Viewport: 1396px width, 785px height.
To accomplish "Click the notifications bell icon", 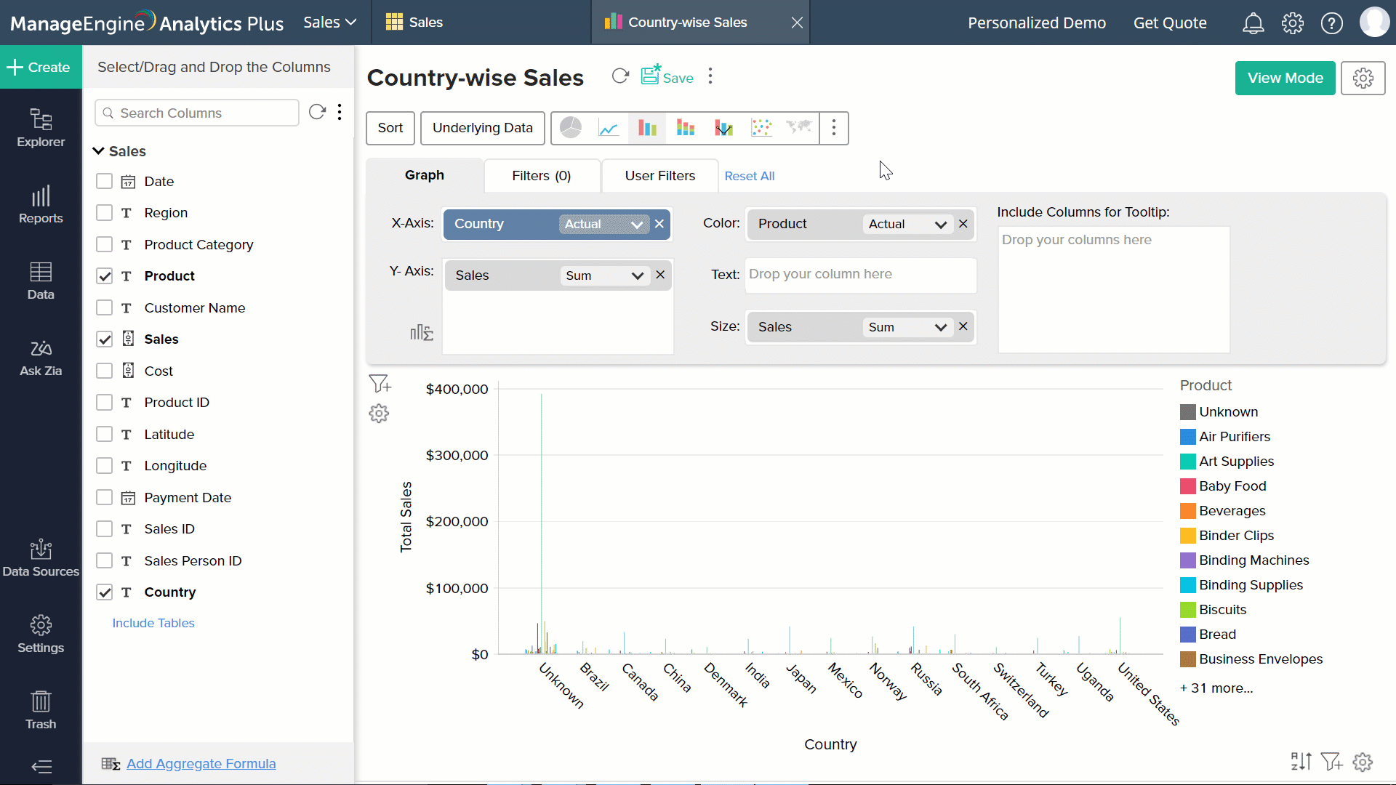I will coord(1253,23).
